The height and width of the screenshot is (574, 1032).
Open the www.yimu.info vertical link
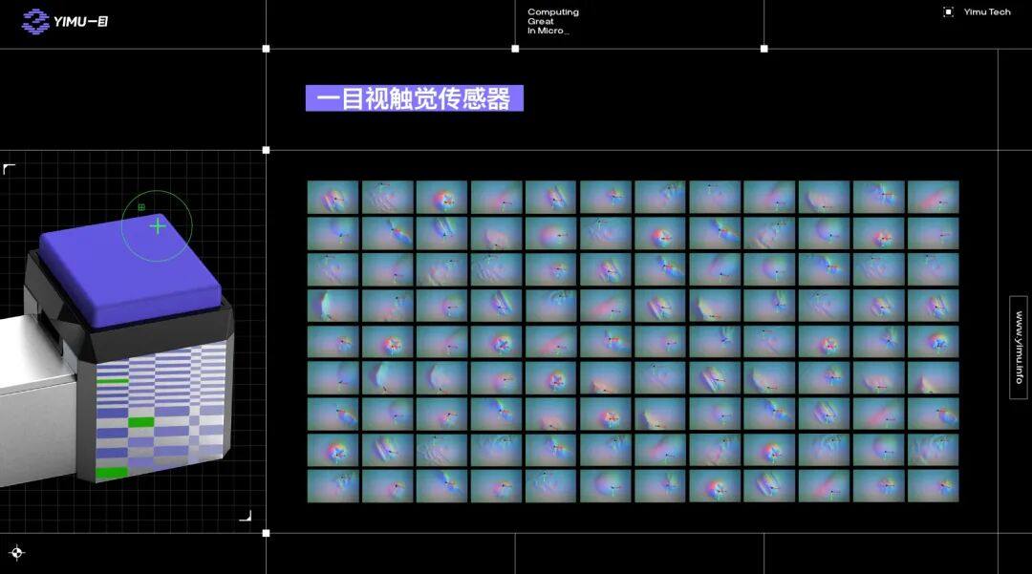tap(1019, 348)
